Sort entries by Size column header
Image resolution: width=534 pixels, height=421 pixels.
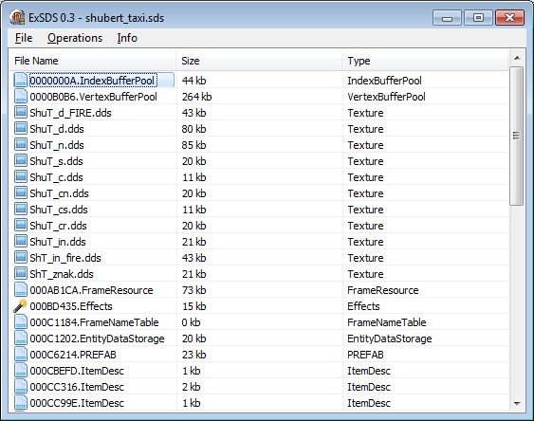[x=259, y=61]
